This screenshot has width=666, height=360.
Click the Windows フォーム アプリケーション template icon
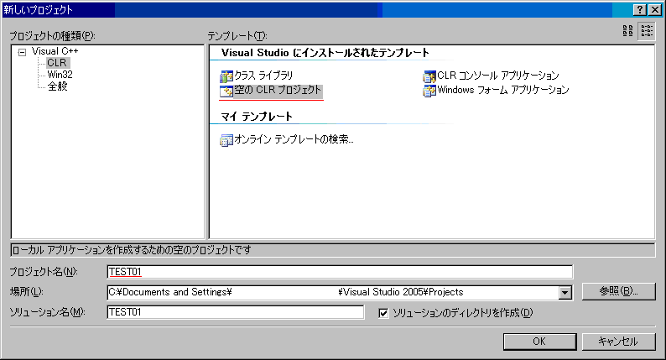pyautogui.click(x=429, y=91)
